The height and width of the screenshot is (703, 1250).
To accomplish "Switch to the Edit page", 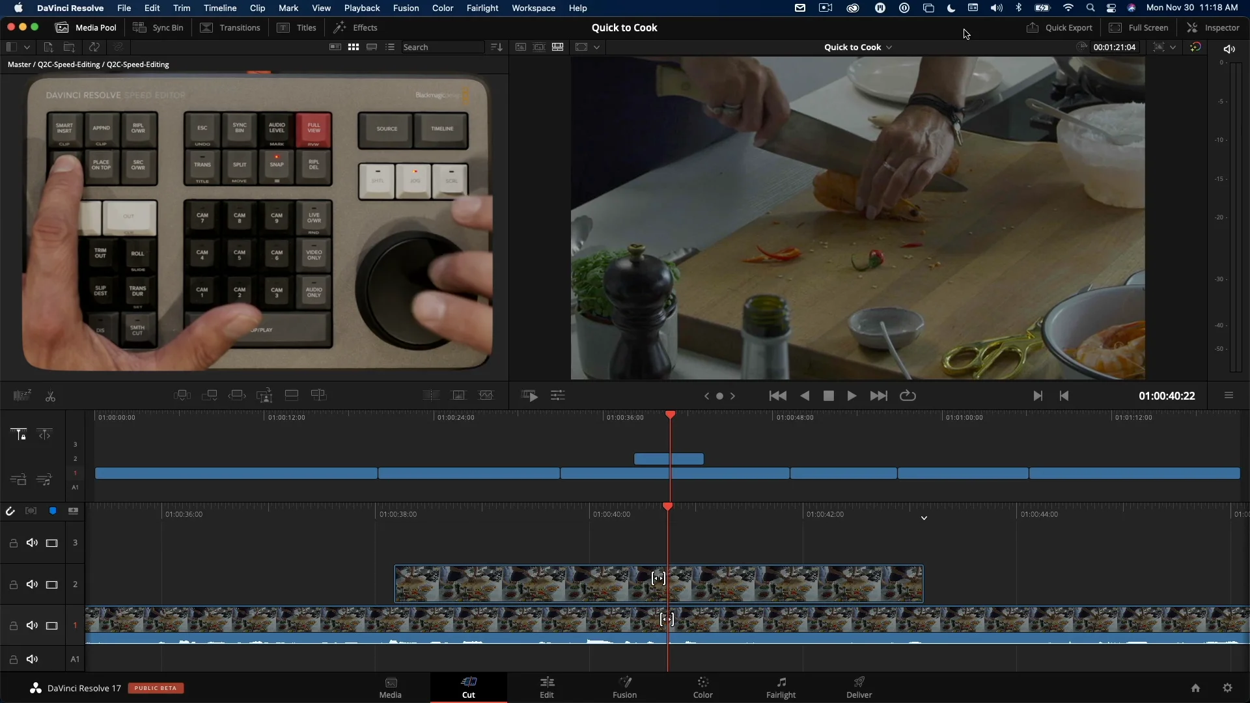I will pos(547,687).
